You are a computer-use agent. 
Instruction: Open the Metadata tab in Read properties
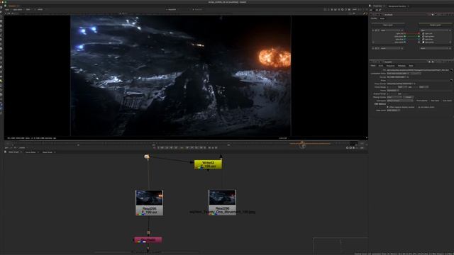402,66
